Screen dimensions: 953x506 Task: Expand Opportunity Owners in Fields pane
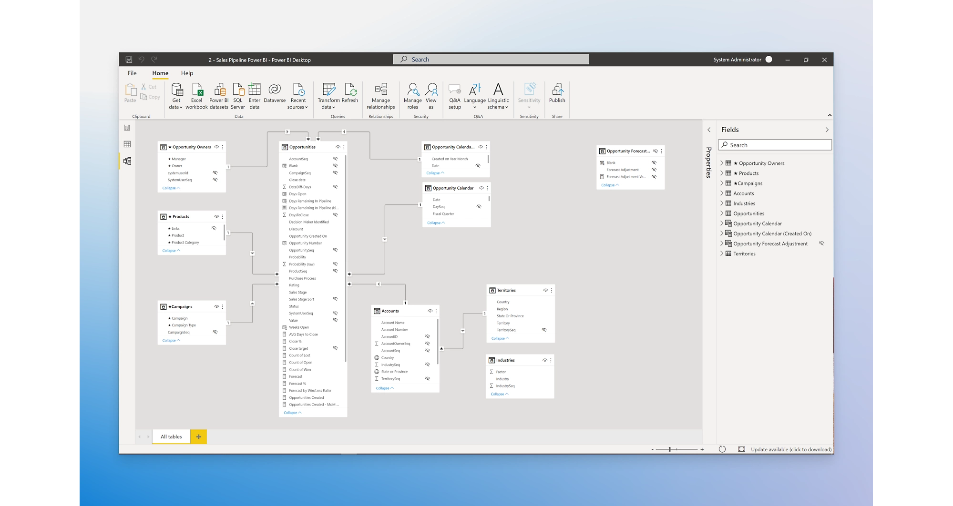[x=722, y=163]
